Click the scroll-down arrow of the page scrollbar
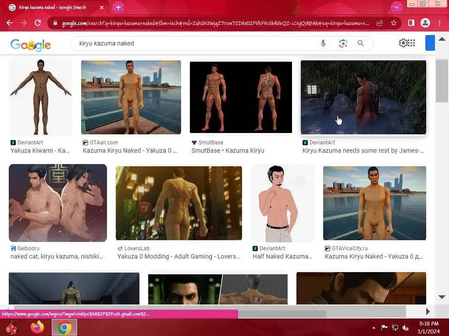This screenshot has width=449, height=336. [442, 297]
